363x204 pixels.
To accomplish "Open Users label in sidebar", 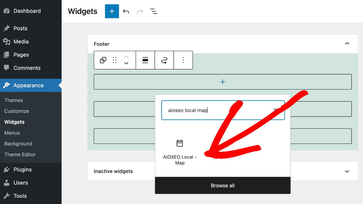I will tap(21, 183).
